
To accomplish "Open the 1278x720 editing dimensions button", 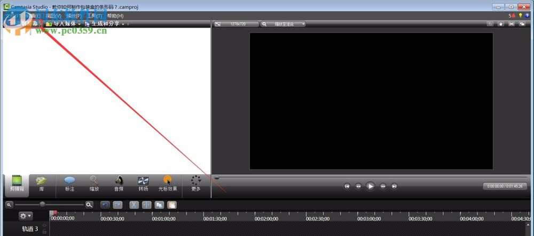I will click(x=235, y=24).
